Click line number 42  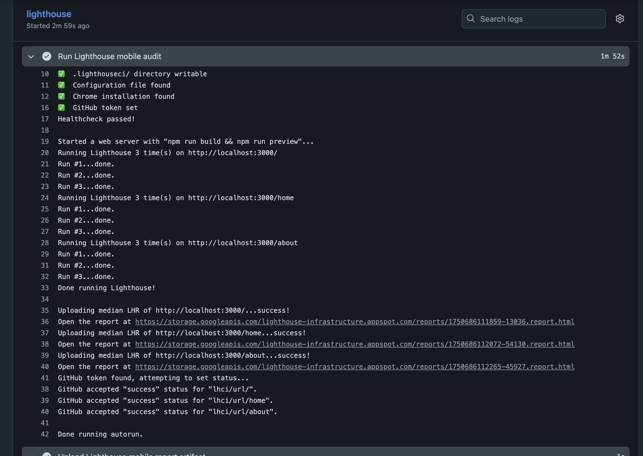click(45, 434)
